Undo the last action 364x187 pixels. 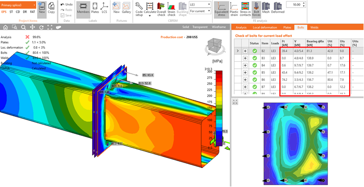[x=67, y=4]
